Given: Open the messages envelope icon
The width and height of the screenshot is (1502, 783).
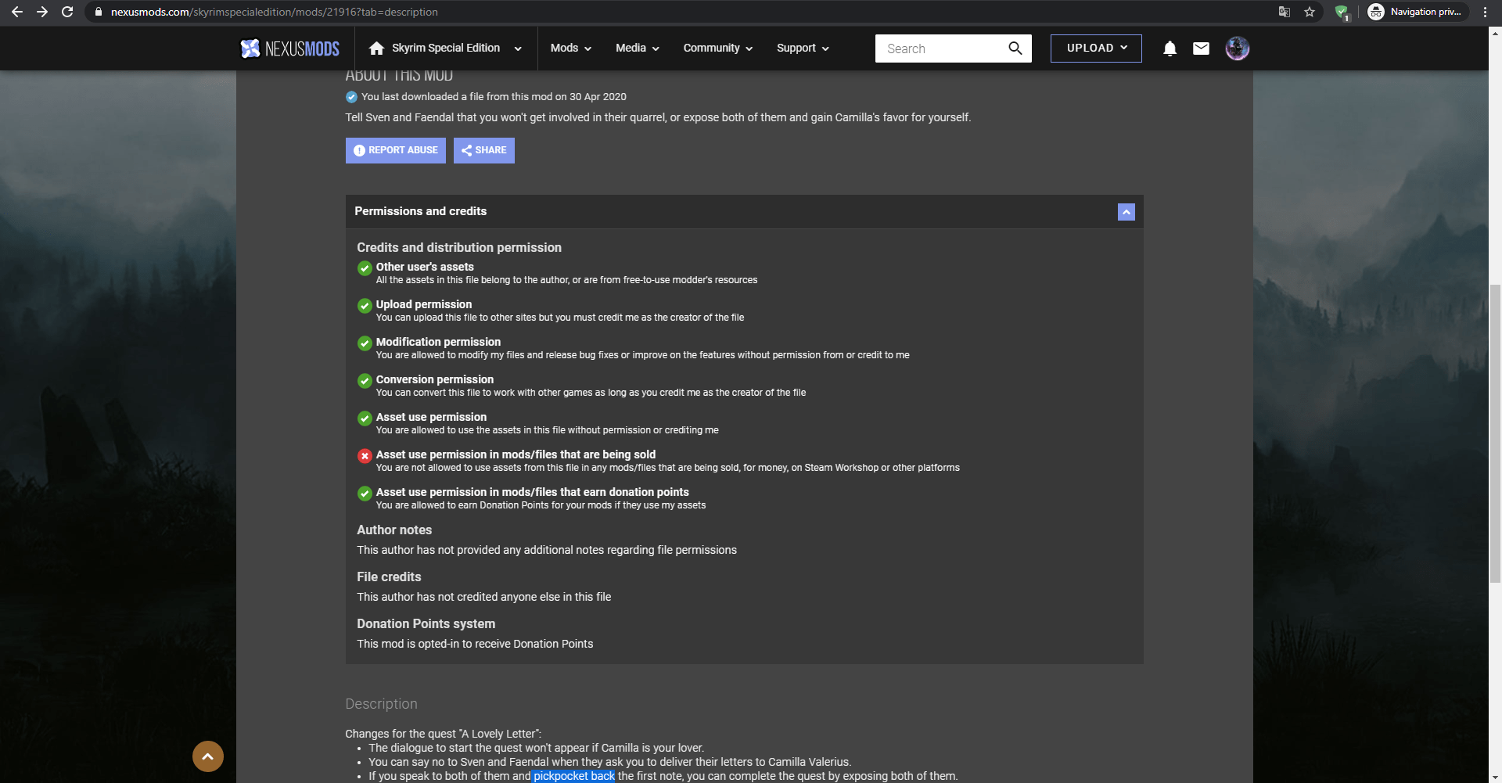Looking at the screenshot, I should (1201, 48).
